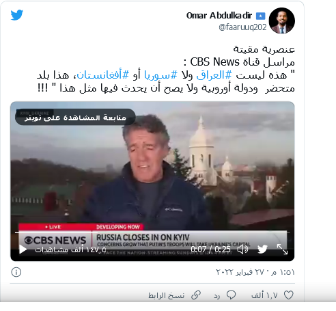
Task: Open the @faaruuq202 handle link
Action: pos(242,27)
